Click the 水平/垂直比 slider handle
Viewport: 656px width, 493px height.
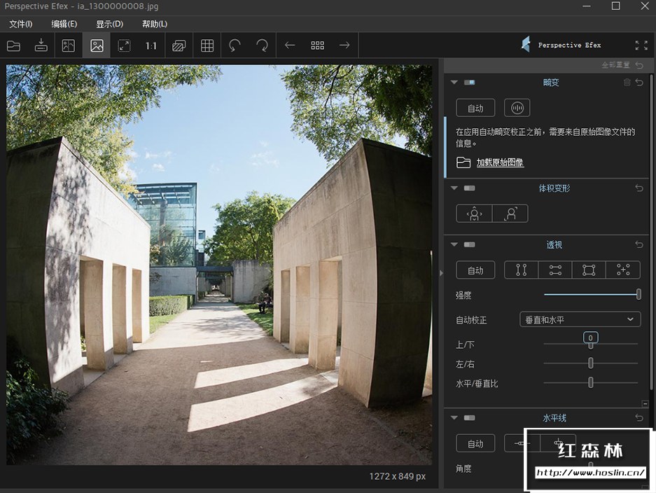(x=591, y=382)
